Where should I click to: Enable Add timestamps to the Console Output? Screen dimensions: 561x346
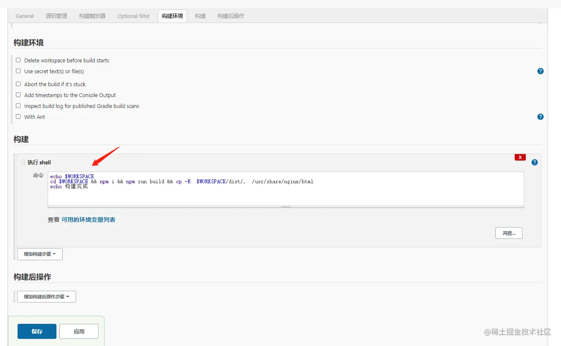click(18, 95)
